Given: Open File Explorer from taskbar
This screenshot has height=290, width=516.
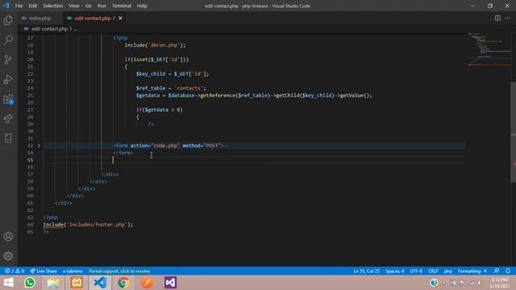Looking at the screenshot, I should coord(53,283).
